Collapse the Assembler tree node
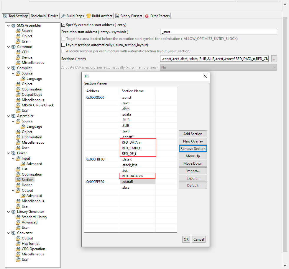 click(x=8, y=116)
